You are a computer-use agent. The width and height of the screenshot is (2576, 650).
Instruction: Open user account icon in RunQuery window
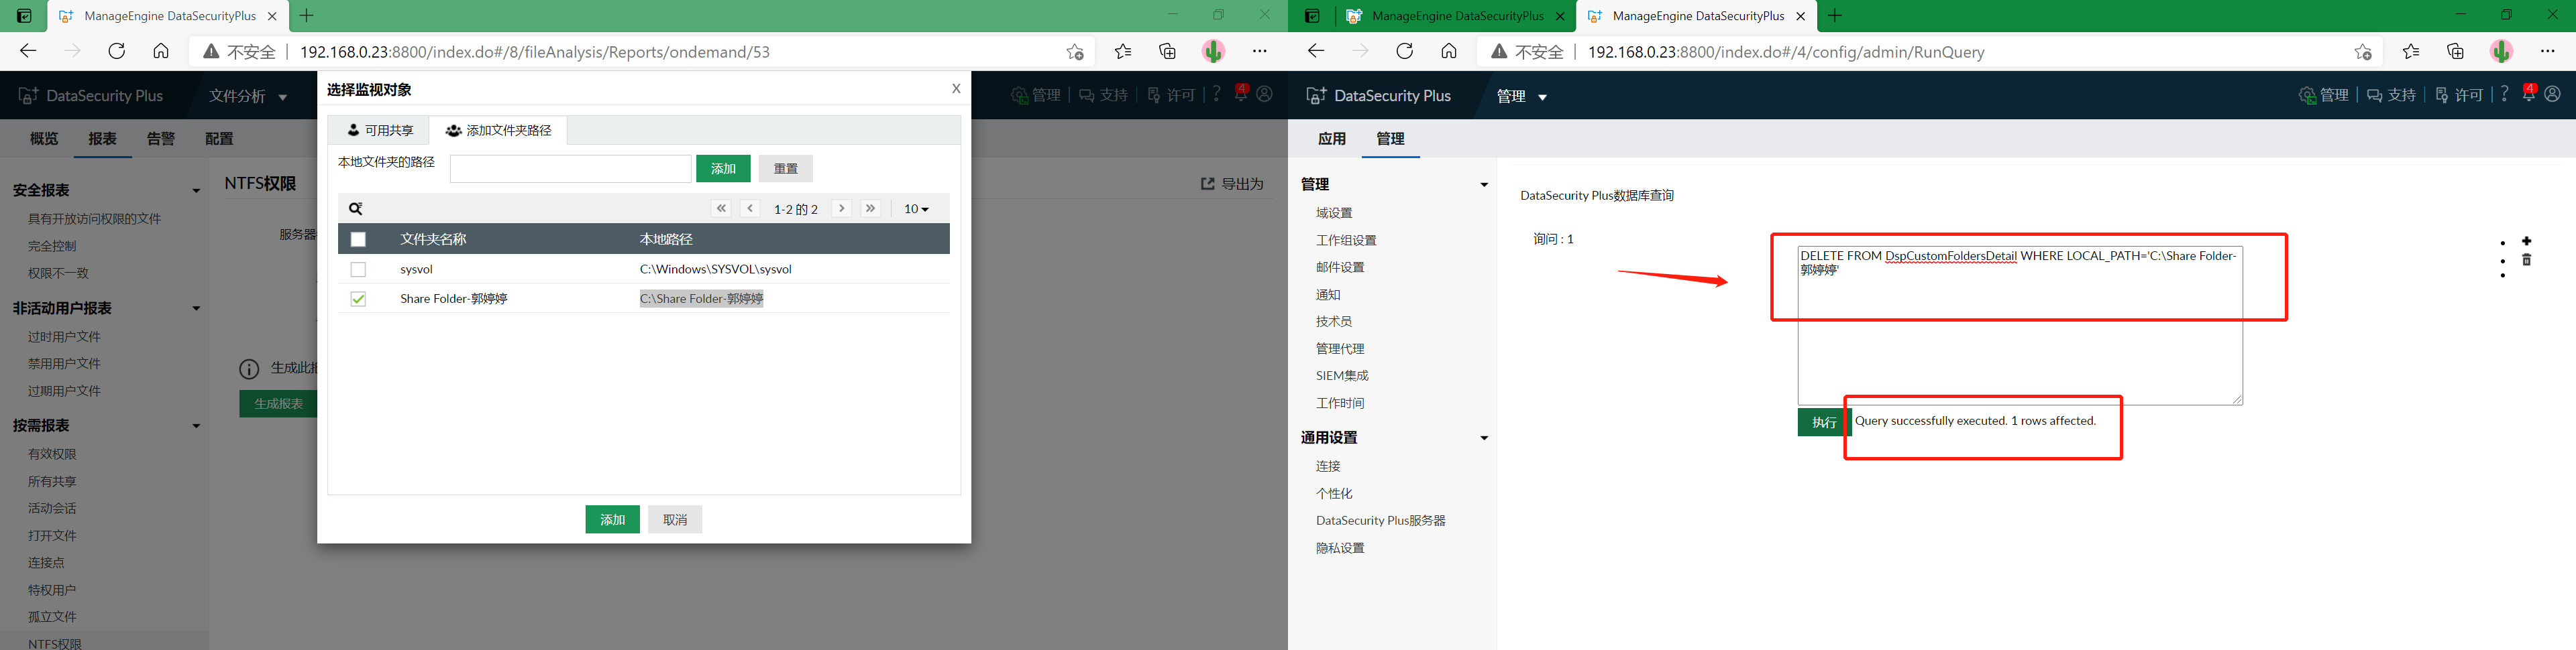[x=2552, y=94]
